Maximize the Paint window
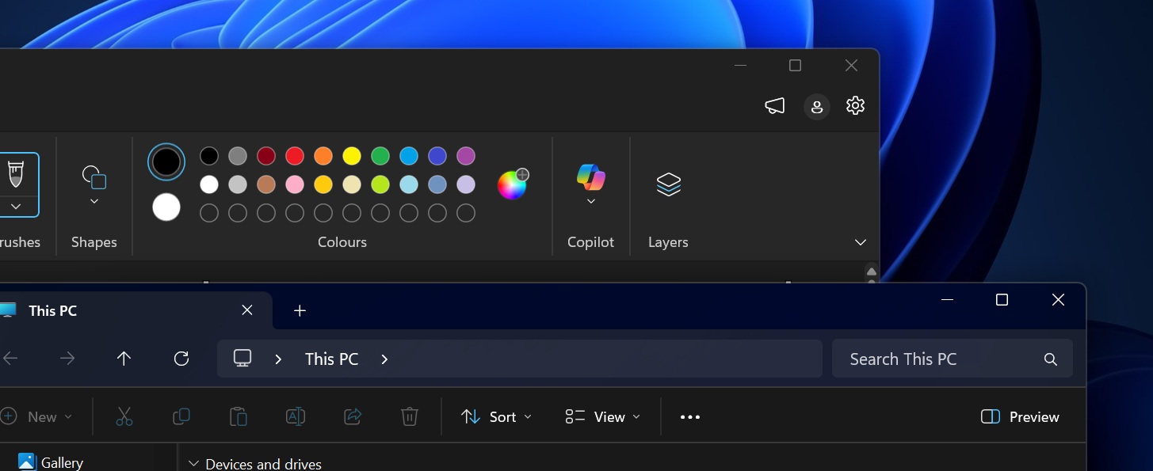Image resolution: width=1153 pixels, height=471 pixels. 796,66
